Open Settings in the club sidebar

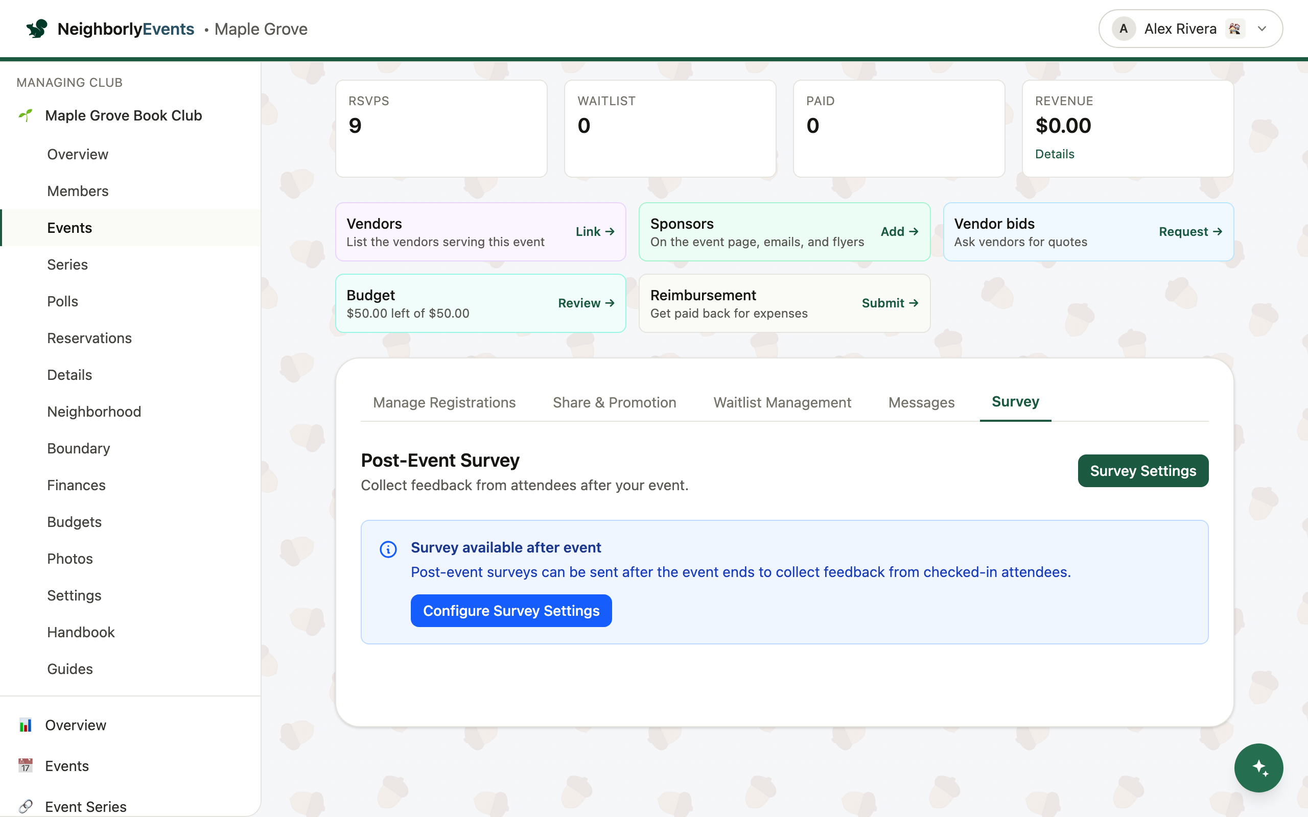coord(130,595)
